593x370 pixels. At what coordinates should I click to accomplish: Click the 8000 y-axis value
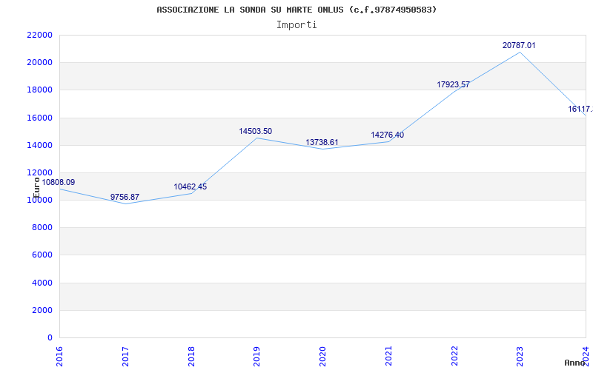coord(42,228)
